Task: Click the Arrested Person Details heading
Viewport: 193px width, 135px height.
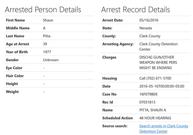Action: point(43,10)
